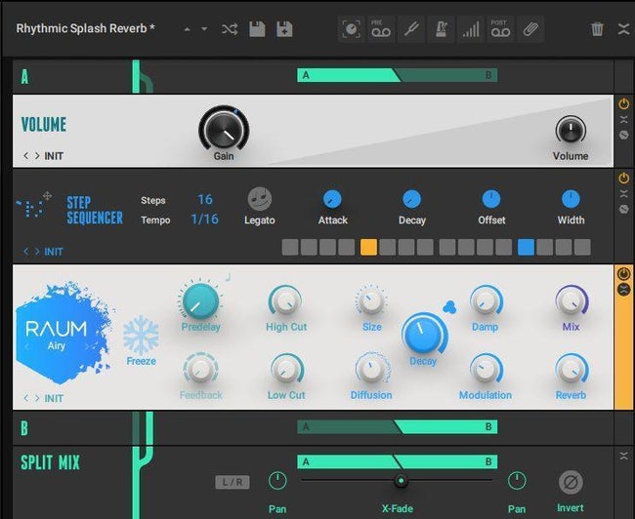Click the X-Fade slider handle
Image resolution: width=635 pixels, height=519 pixels.
(x=401, y=481)
